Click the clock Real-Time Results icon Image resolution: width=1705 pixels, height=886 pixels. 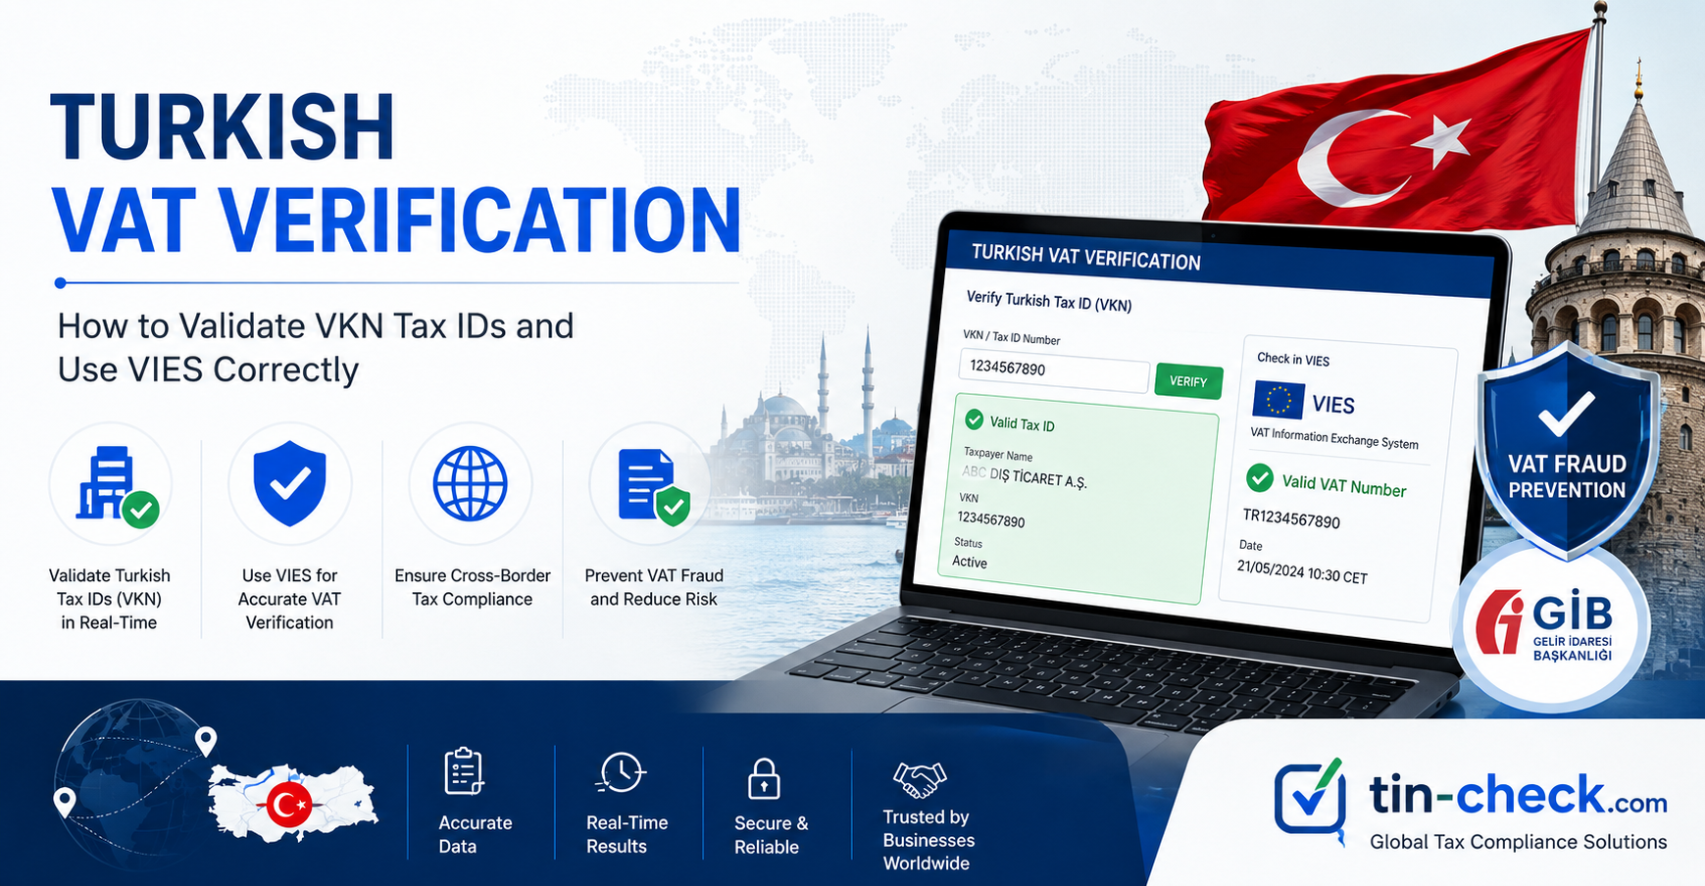tap(621, 773)
